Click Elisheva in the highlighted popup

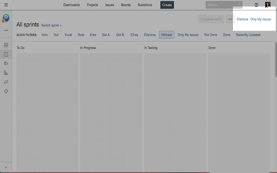[x=242, y=19]
